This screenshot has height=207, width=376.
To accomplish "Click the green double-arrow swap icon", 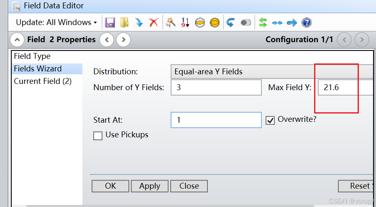I will [x=263, y=23].
